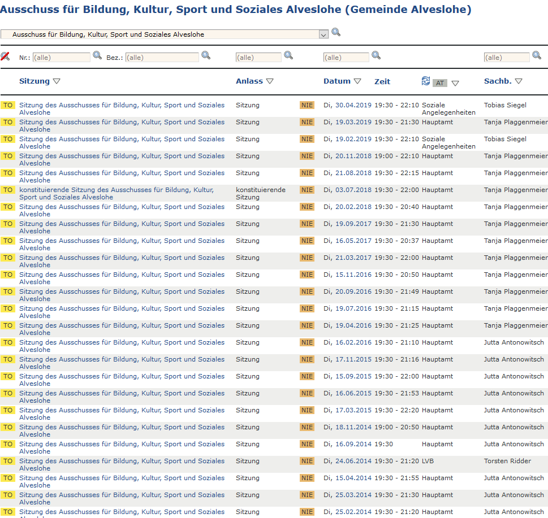548x518 pixels.
Task: Sort by Anlass using its triangle arrow
Action: 270,81
